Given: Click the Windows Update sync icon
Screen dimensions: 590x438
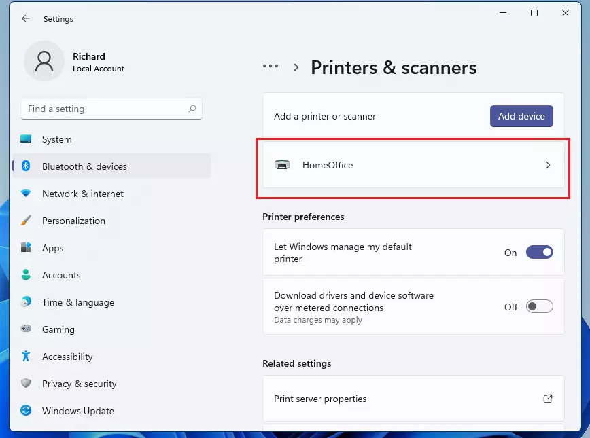Looking at the screenshot, I should click(26, 410).
